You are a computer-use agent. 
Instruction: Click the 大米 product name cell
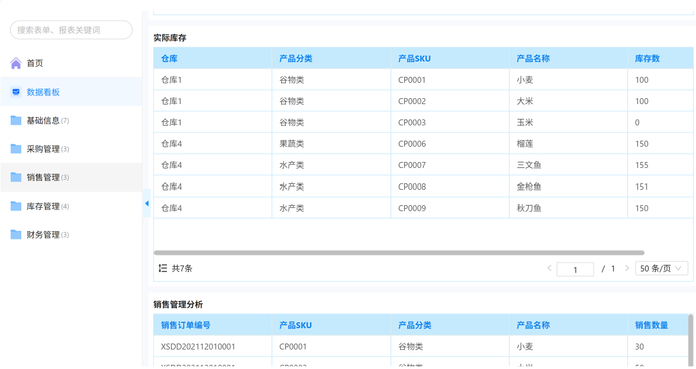coord(568,101)
